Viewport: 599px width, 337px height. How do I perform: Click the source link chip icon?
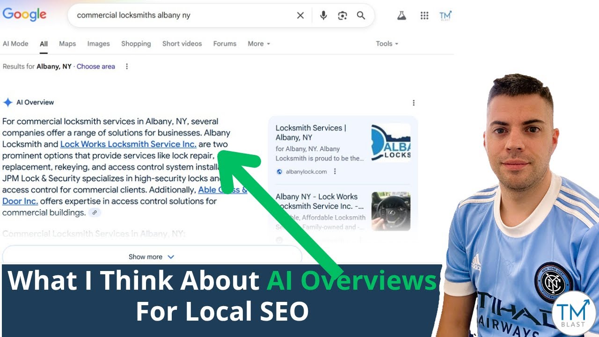(x=95, y=212)
